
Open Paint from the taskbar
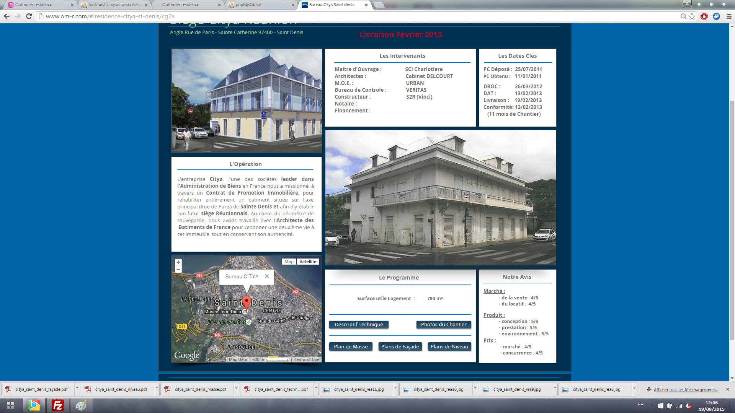pos(81,405)
